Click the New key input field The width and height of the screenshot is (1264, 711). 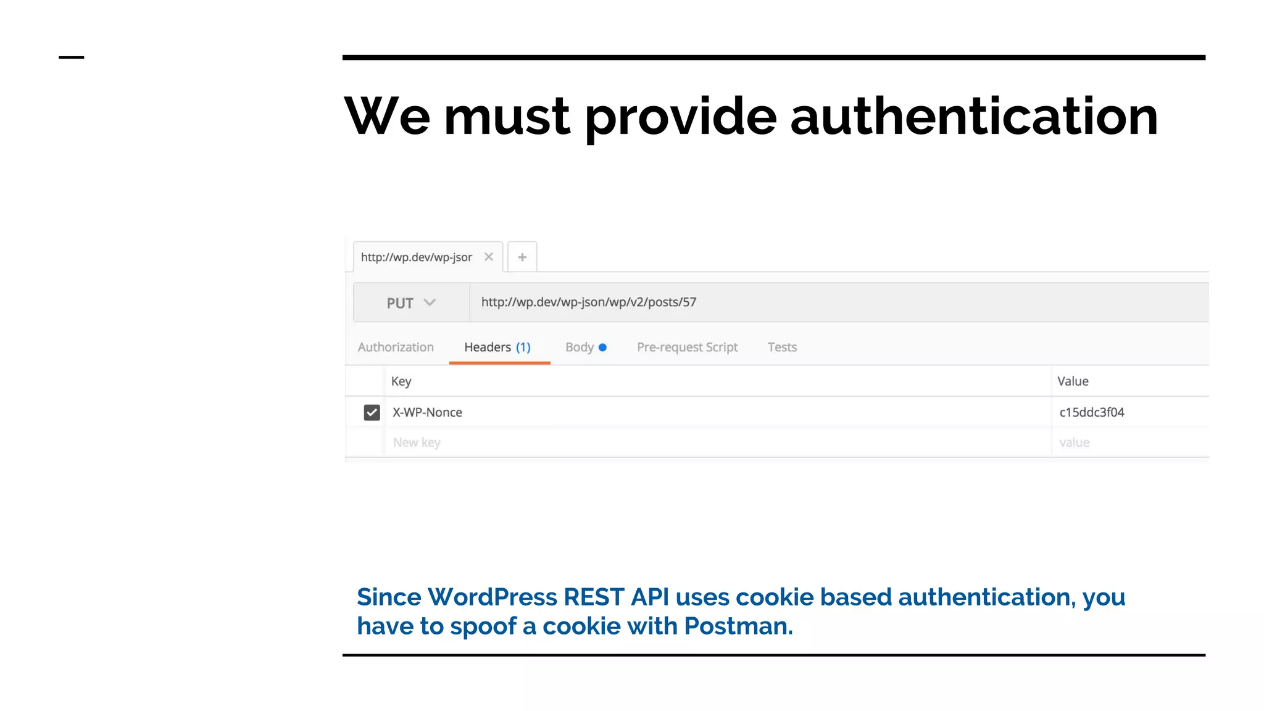point(718,442)
